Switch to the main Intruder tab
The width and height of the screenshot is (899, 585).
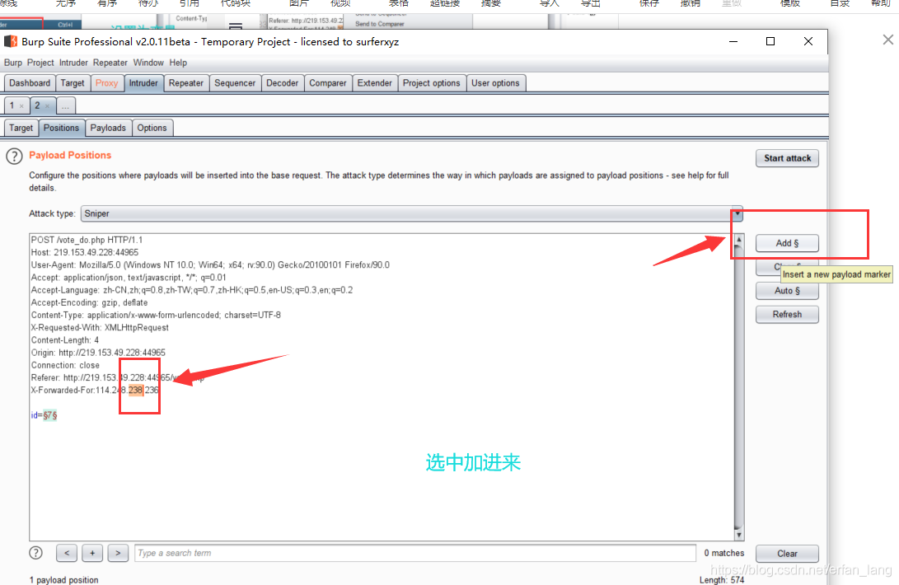tap(143, 83)
